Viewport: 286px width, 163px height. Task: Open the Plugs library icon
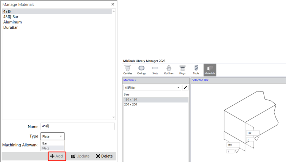182,70
